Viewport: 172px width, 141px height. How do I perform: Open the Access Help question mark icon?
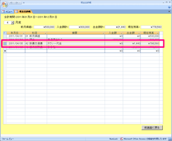click(169, 7)
